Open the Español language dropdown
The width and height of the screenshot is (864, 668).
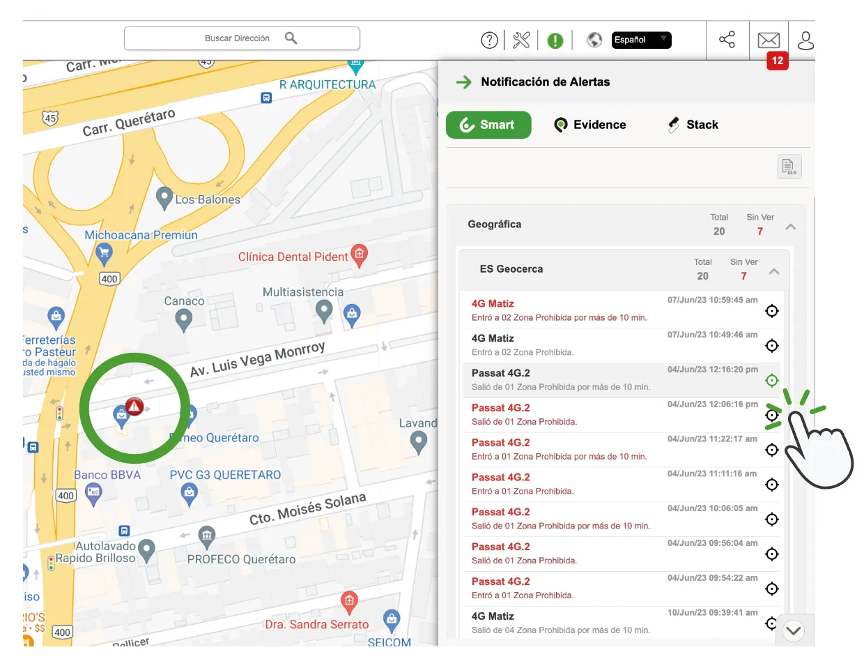click(x=641, y=40)
